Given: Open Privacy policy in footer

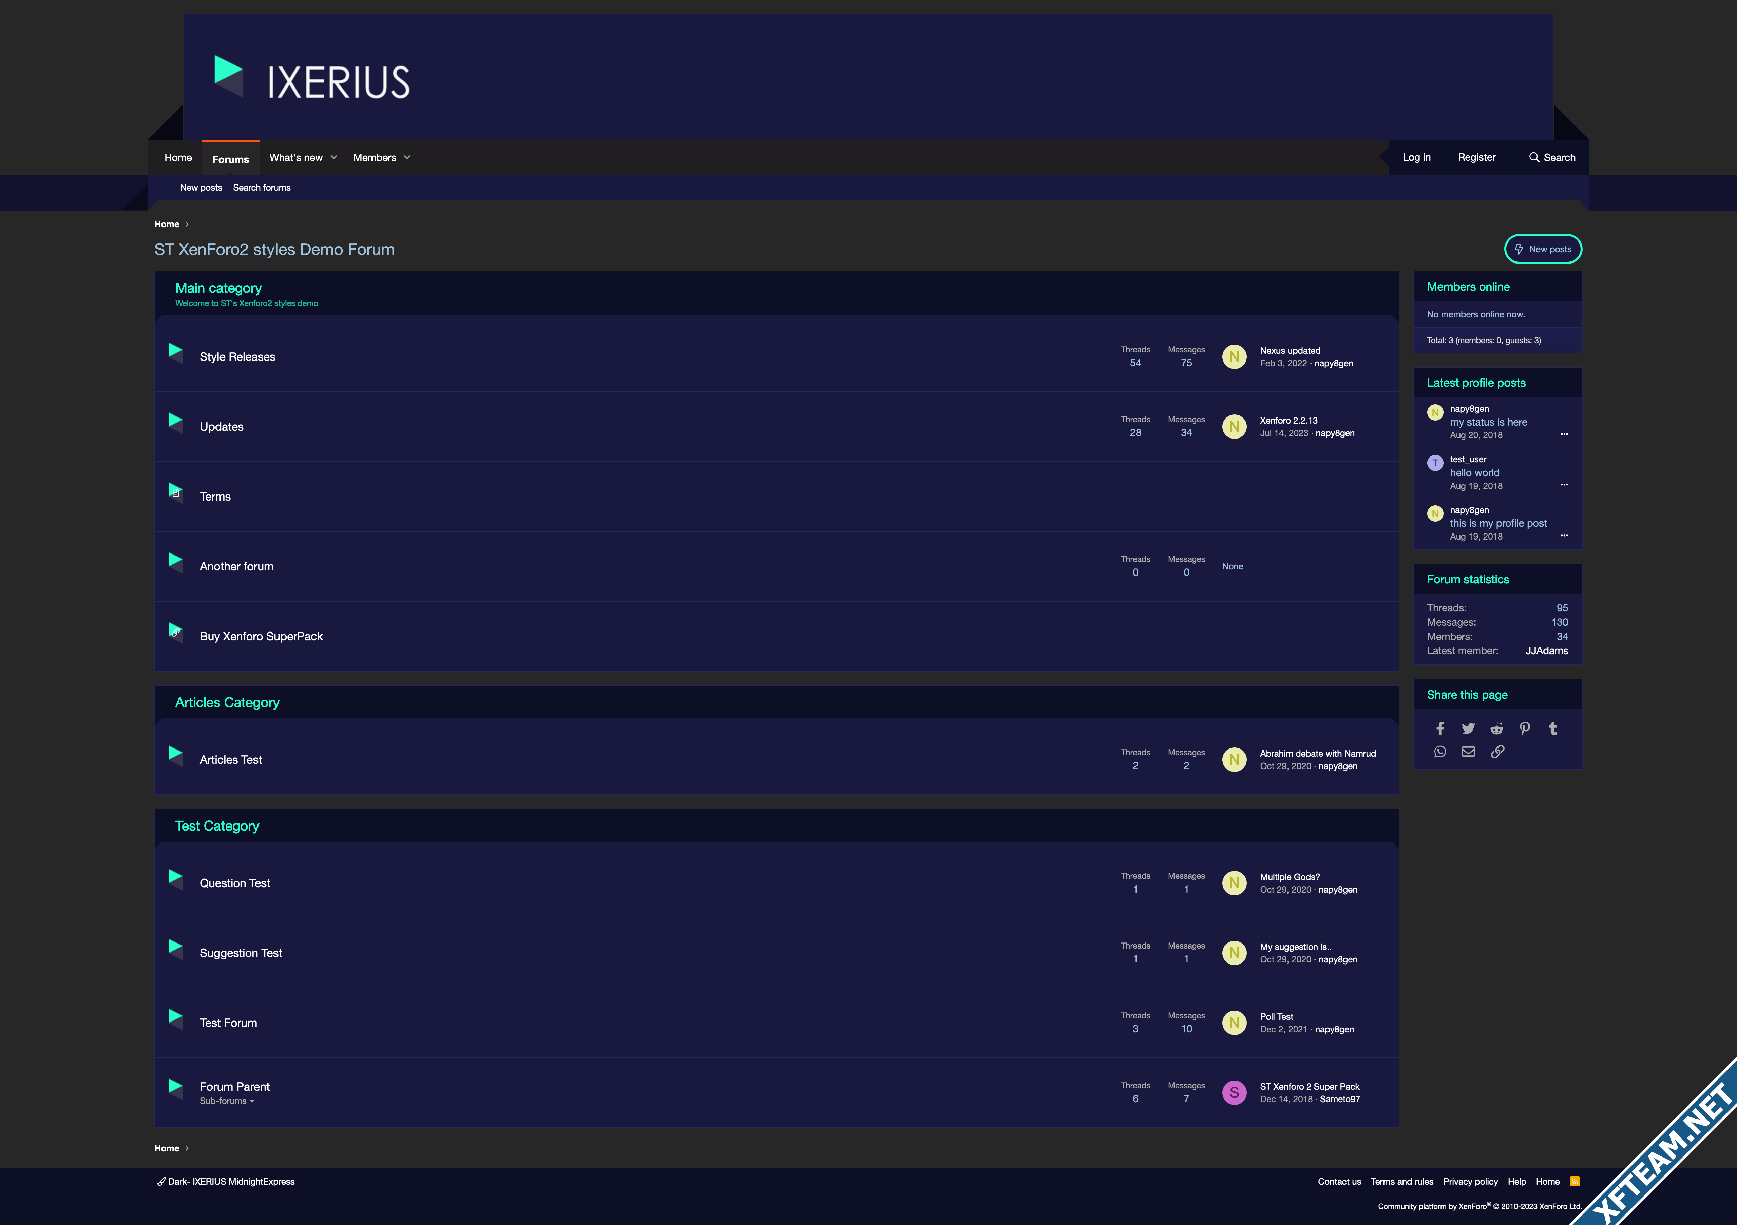Looking at the screenshot, I should point(1470,1181).
